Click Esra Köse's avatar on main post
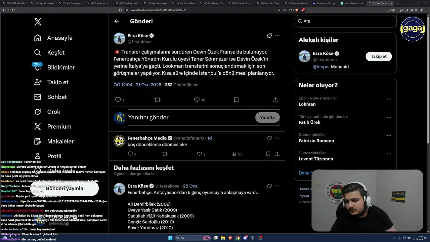 pyautogui.click(x=119, y=38)
